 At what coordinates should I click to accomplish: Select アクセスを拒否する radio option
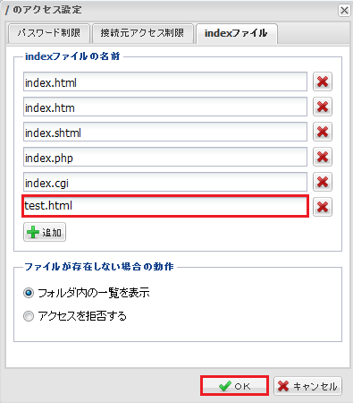tap(29, 316)
